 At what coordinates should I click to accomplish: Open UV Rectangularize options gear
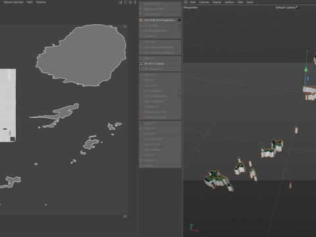click(x=179, y=96)
